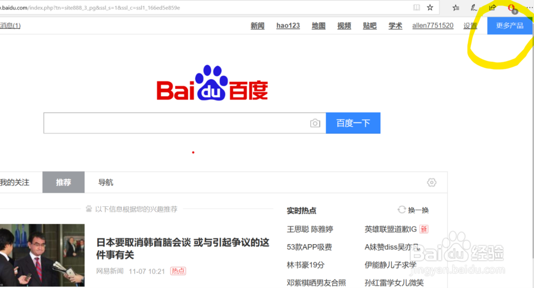Click the camera image-search icon
Viewport: 534px width, 288px height.
point(315,123)
